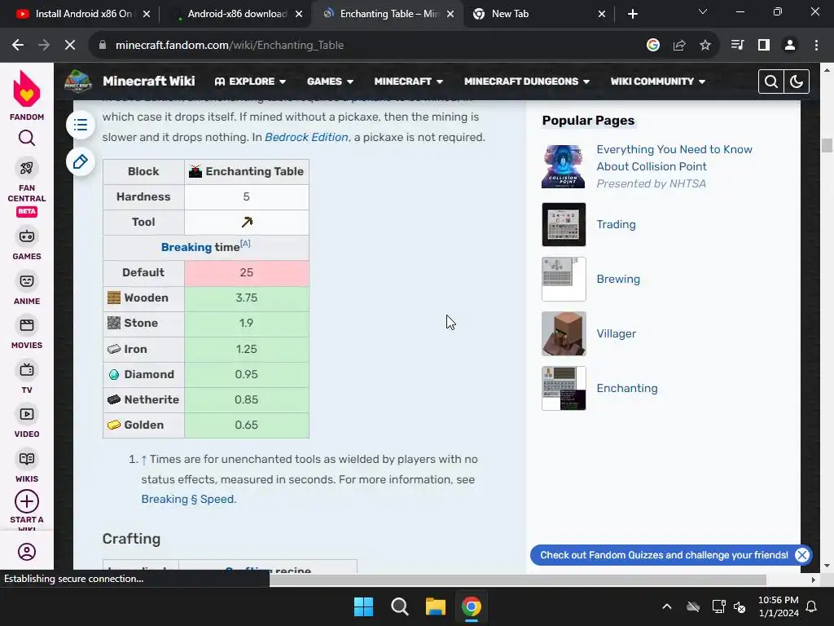Stop page loading with the X button
Image resolution: width=834 pixels, height=626 pixels.
click(70, 46)
